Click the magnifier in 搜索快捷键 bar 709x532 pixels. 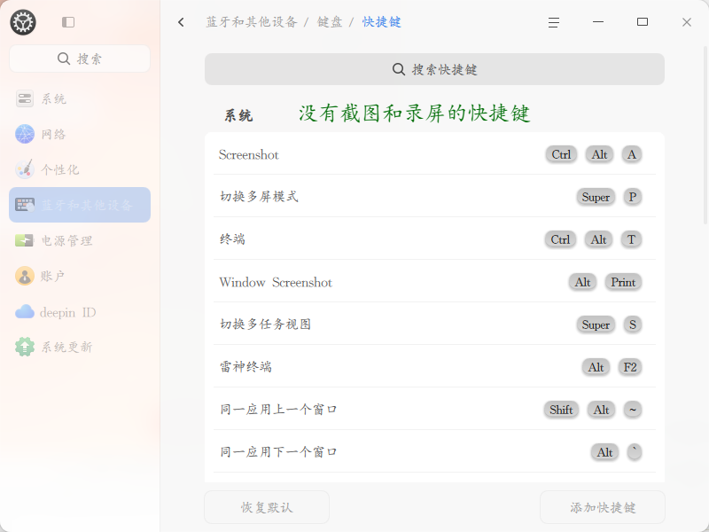[x=398, y=69]
